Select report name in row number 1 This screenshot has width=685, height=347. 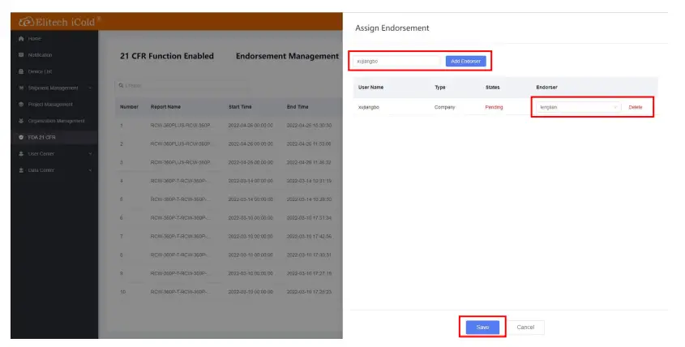click(x=181, y=126)
